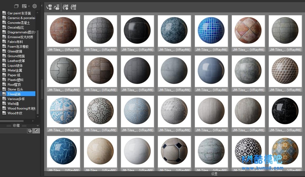Viewport: 305px width, 177px height.
Task: Toggle the highlighted right squares button in favorites
Action: coord(36,131)
